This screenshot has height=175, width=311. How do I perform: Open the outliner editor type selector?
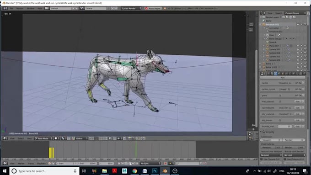pyautogui.click(x=263, y=13)
